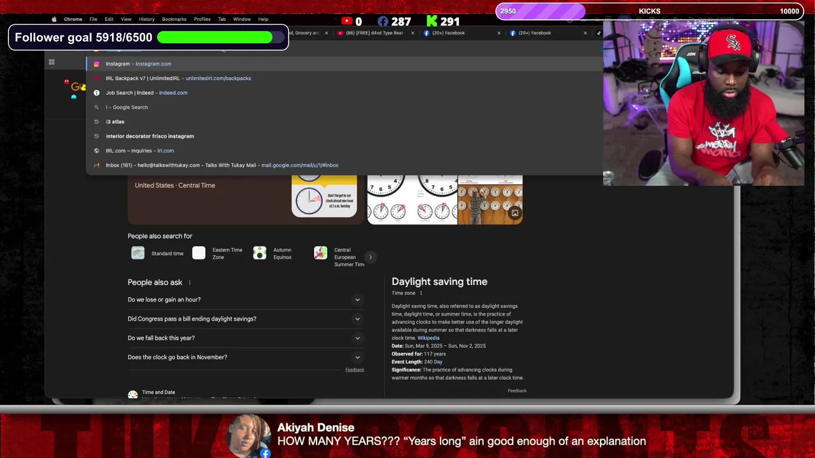Click the Facebook viewer count icon in overlay
The height and width of the screenshot is (458, 815).
pyautogui.click(x=383, y=22)
